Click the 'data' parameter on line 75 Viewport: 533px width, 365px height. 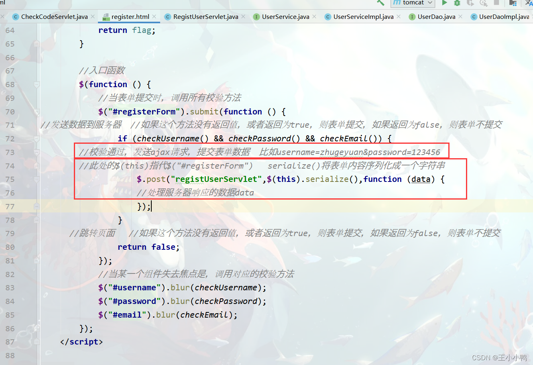pos(421,179)
